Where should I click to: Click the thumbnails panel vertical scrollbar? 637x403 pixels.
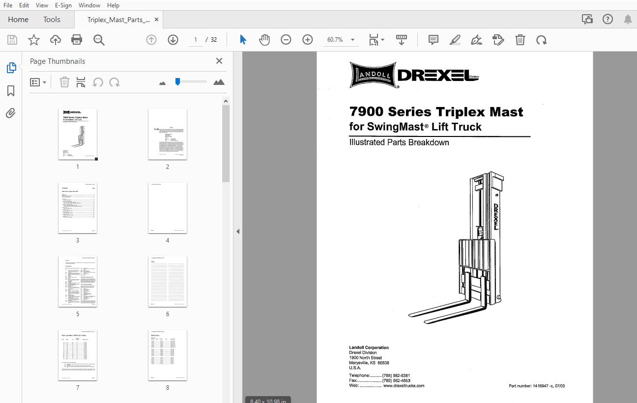point(226,143)
